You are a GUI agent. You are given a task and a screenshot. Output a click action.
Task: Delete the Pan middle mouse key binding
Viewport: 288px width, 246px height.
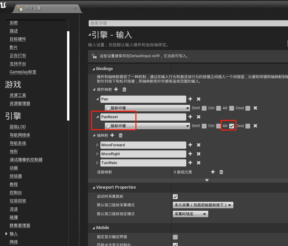click(255, 108)
